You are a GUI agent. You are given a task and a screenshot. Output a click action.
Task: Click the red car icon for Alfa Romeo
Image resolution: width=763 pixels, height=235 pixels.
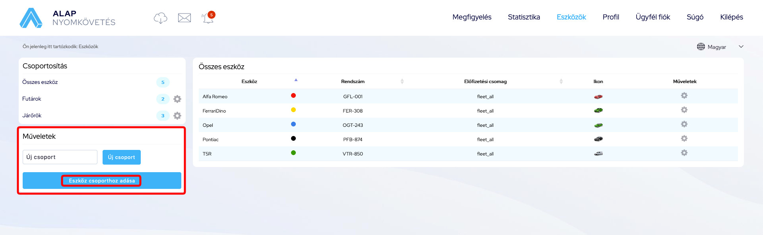click(598, 97)
